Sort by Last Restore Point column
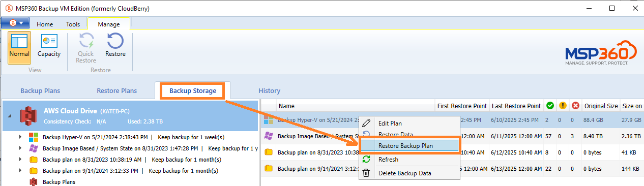Image resolution: width=644 pixels, height=186 pixels. coord(516,106)
